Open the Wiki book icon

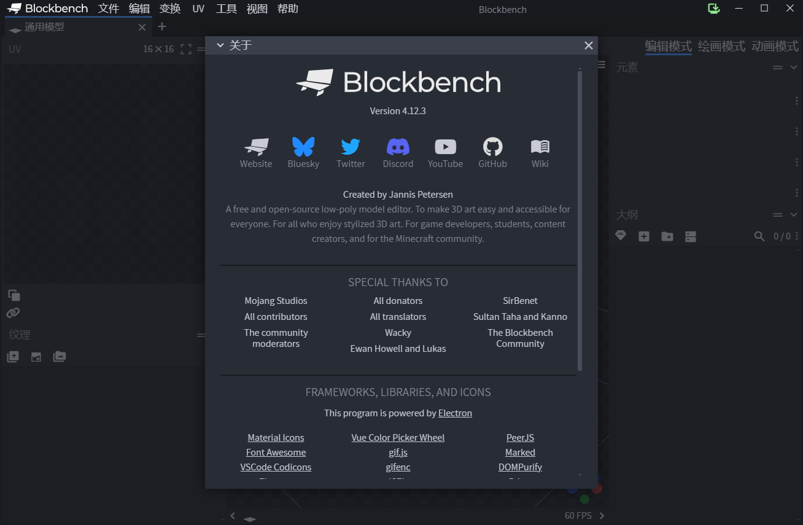pyautogui.click(x=540, y=147)
